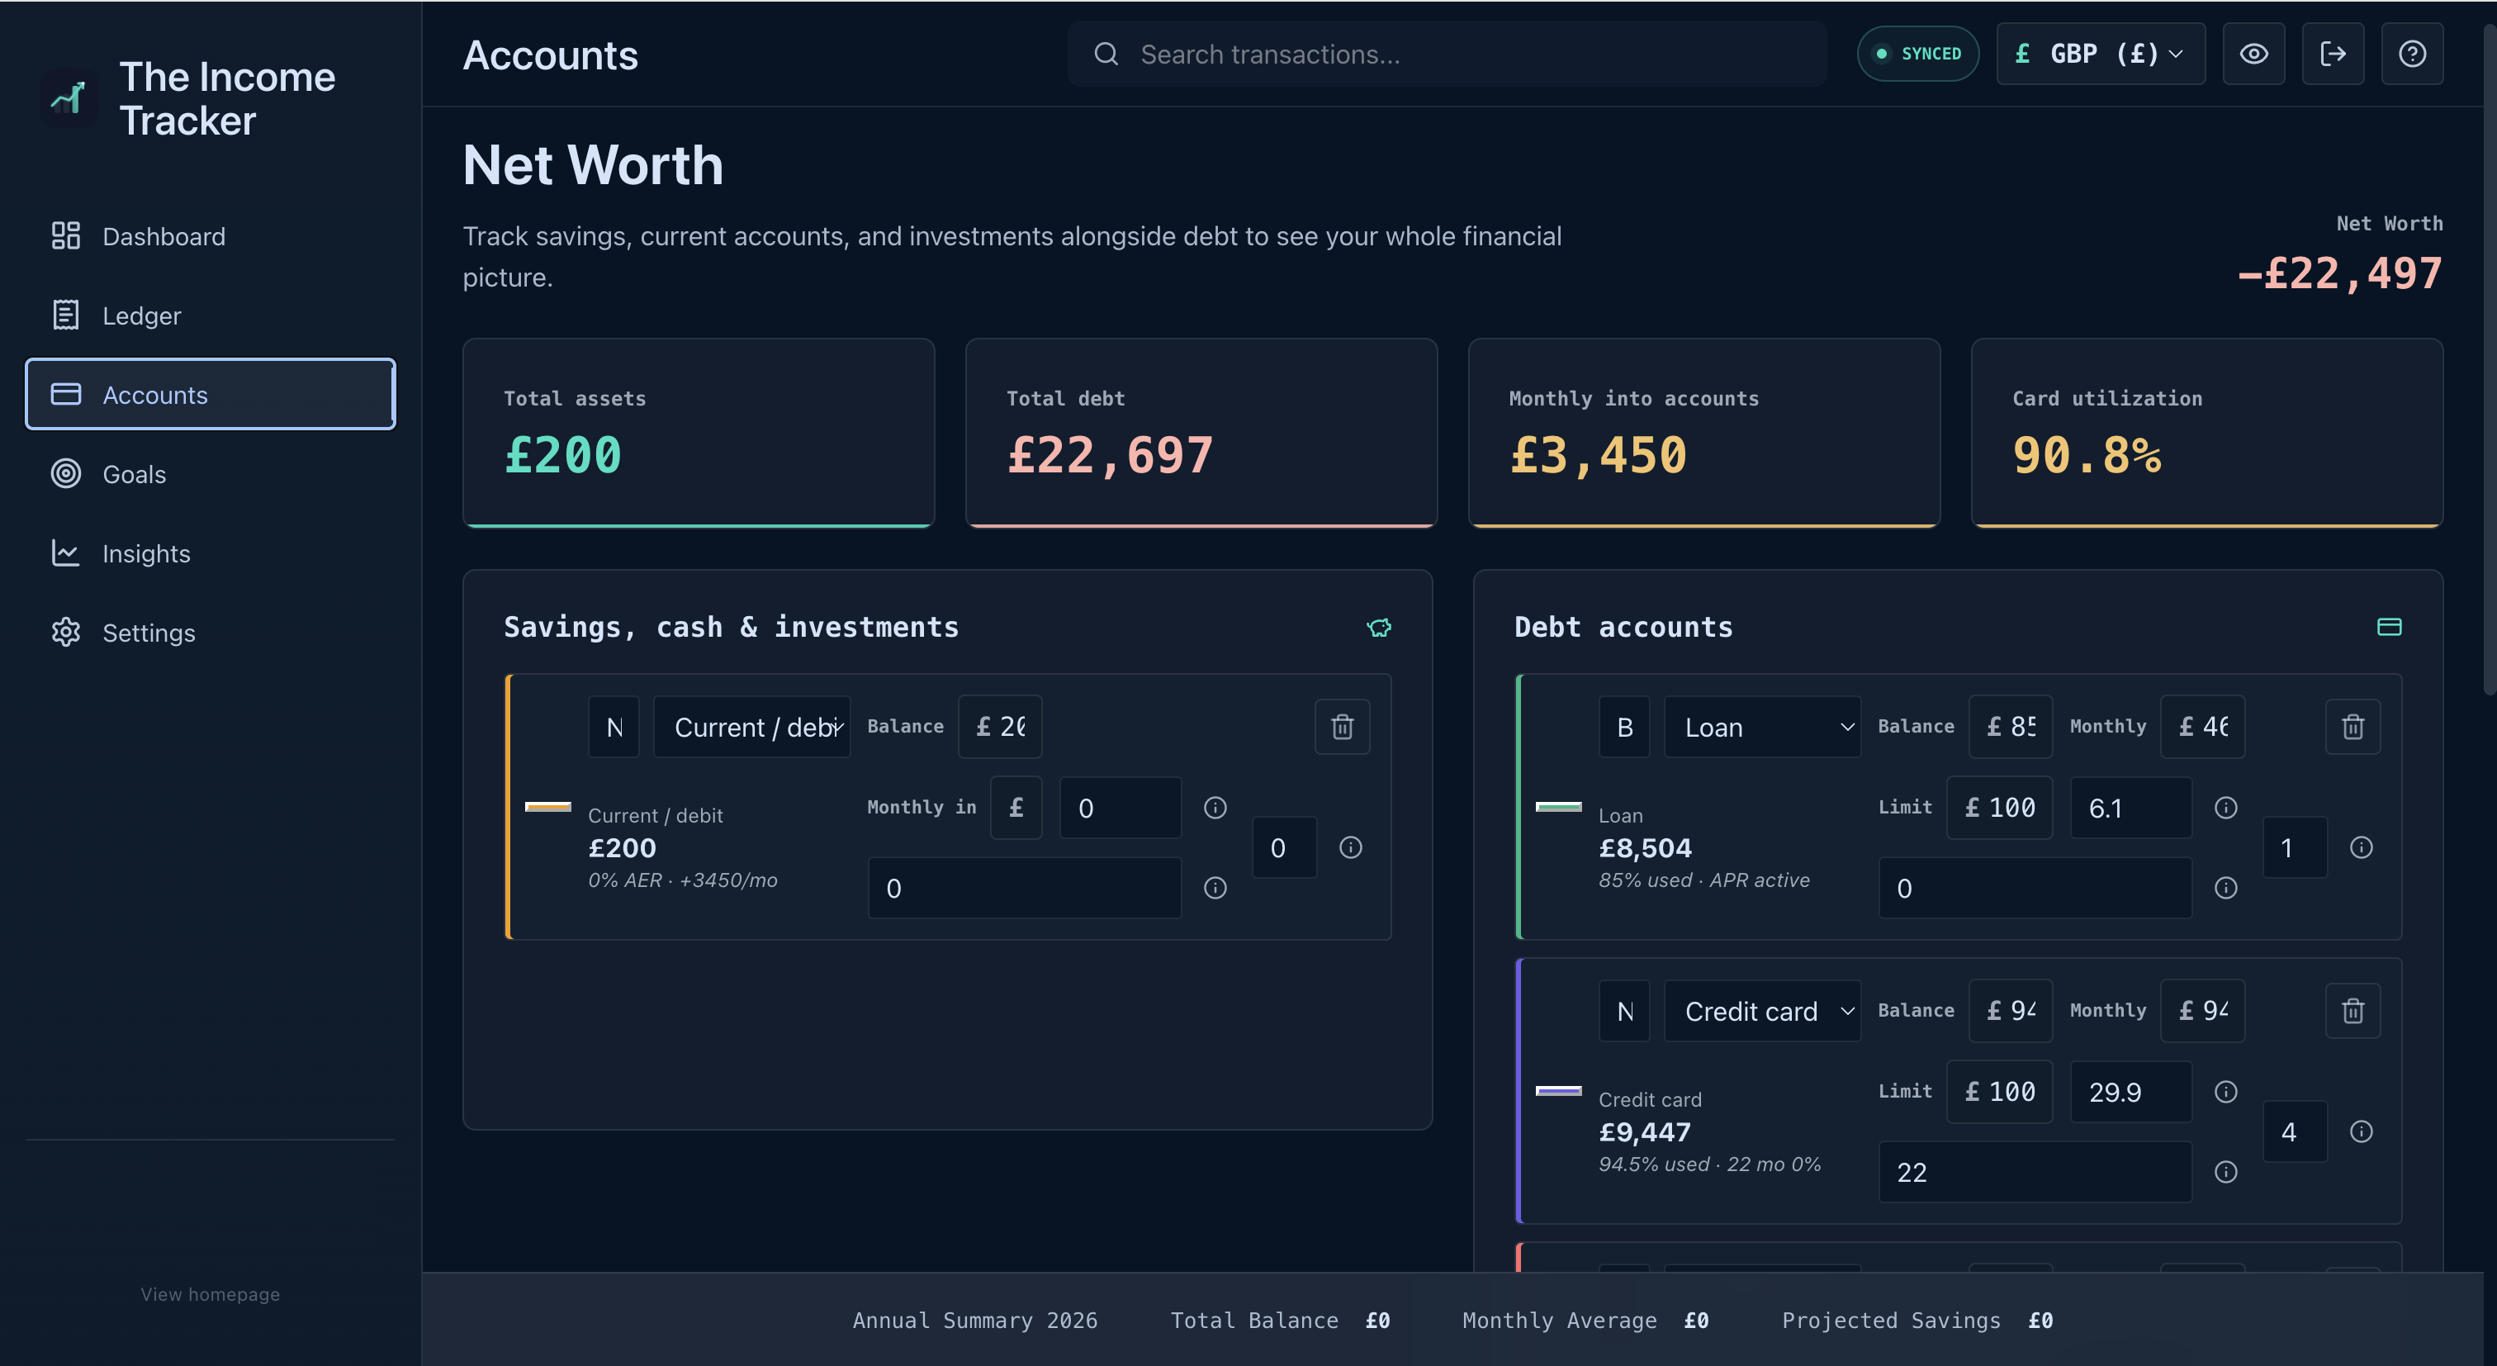Click info icon next to Credit card '4' box
Viewport: 2497px width, 1366px height.
(2362, 1131)
